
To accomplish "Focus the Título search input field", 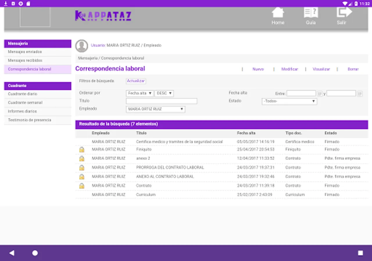I will [162, 101].
